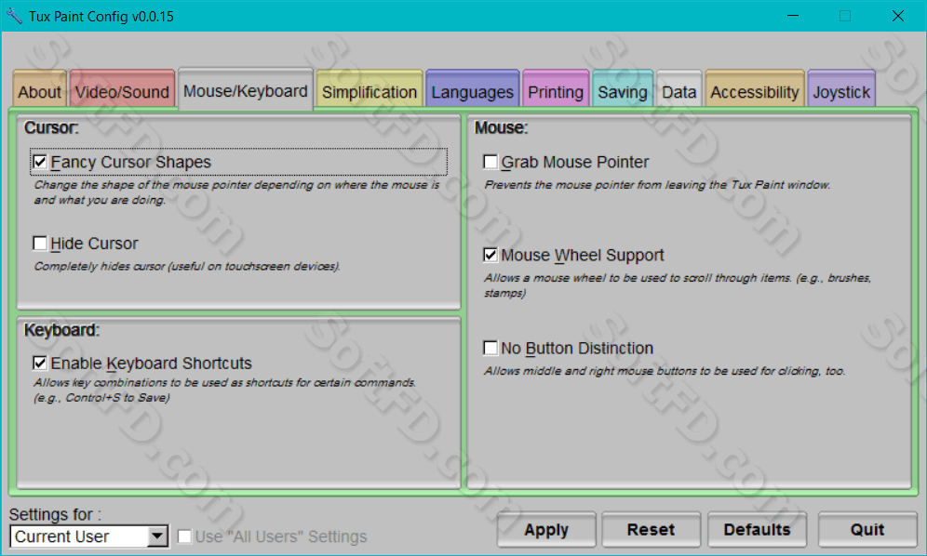Check Use "All Users" Settings

pos(184,536)
